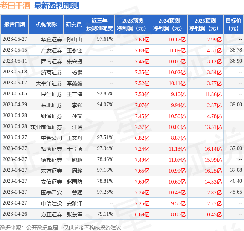The width and height of the screenshot is (244, 231).
Task: Click the 10.45亿 profit value
Action: [x=213, y=214]
